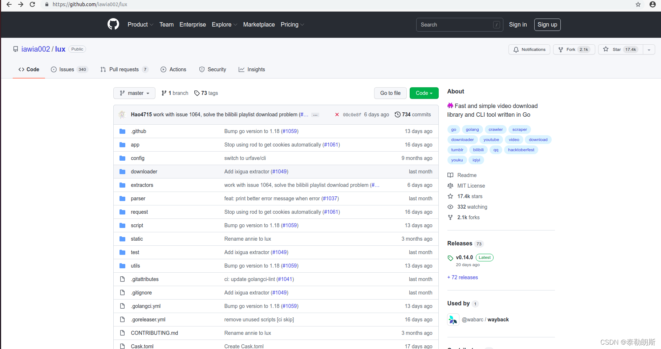Expand commit message ellipsis button

click(x=315, y=115)
